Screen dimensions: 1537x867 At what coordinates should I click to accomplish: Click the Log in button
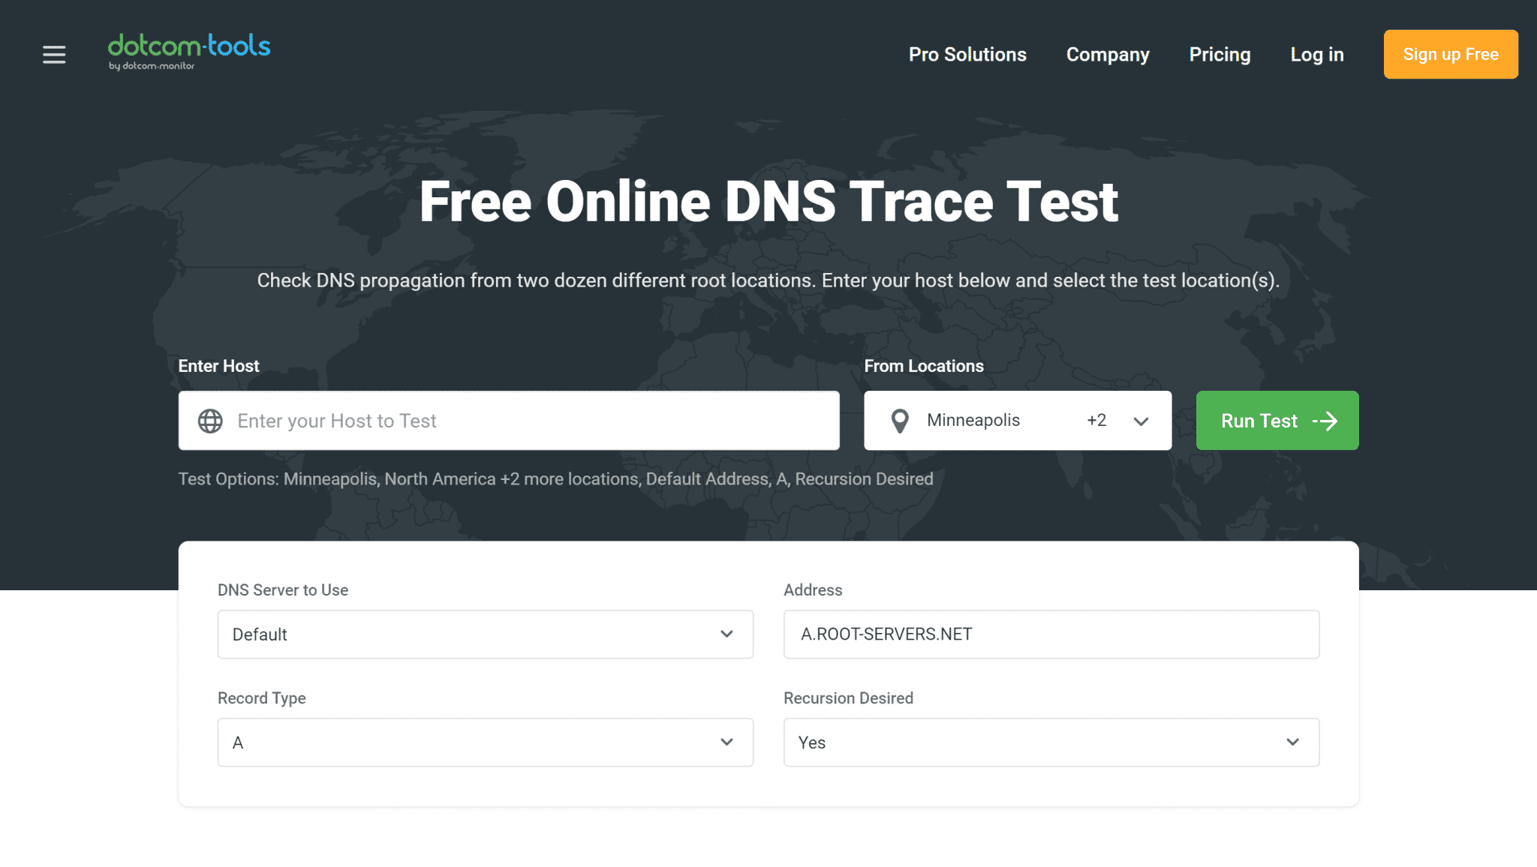click(x=1316, y=54)
